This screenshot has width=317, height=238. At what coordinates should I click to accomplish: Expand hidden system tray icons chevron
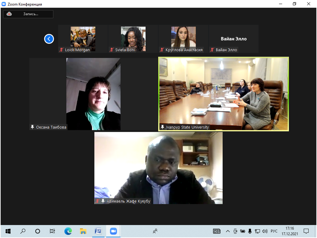(228, 231)
